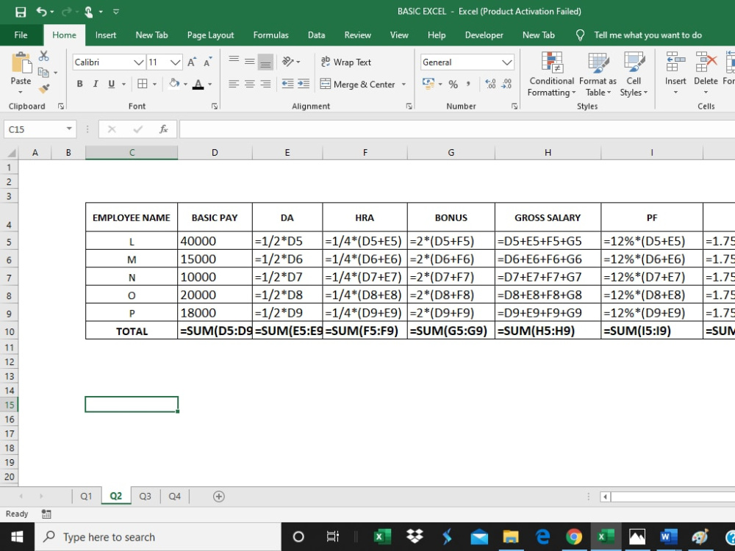
Task: Open the Q1 sheet tab
Action: pyautogui.click(x=86, y=496)
